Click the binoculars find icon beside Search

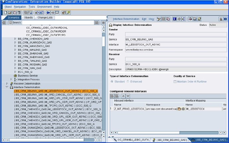(97, 23)
